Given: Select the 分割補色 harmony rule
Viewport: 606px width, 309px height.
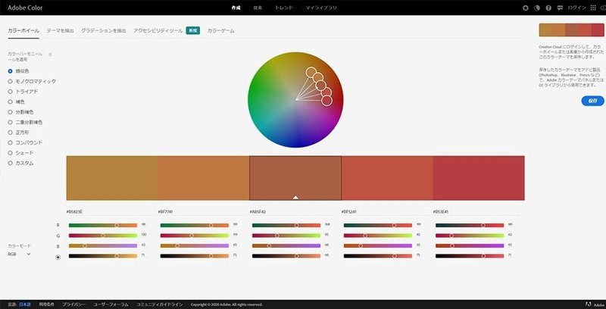Looking at the screenshot, I should pos(20,112).
